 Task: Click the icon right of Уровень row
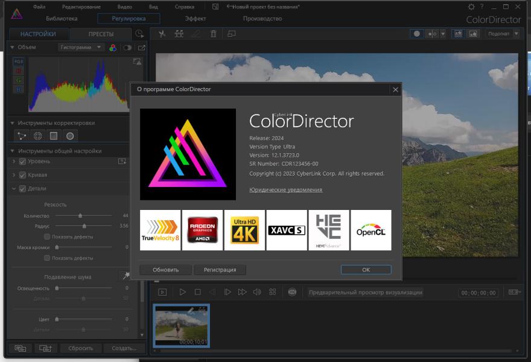[122, 161]
